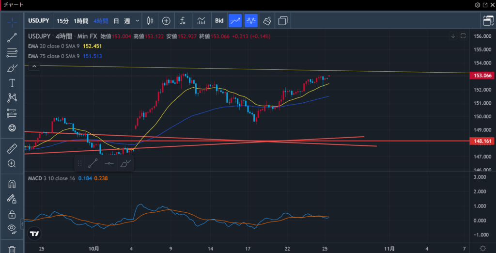496x253 pixels.
Task: Click the compare or add symbol plus icon
Action: pyautogui.click(x=166, y=21)
